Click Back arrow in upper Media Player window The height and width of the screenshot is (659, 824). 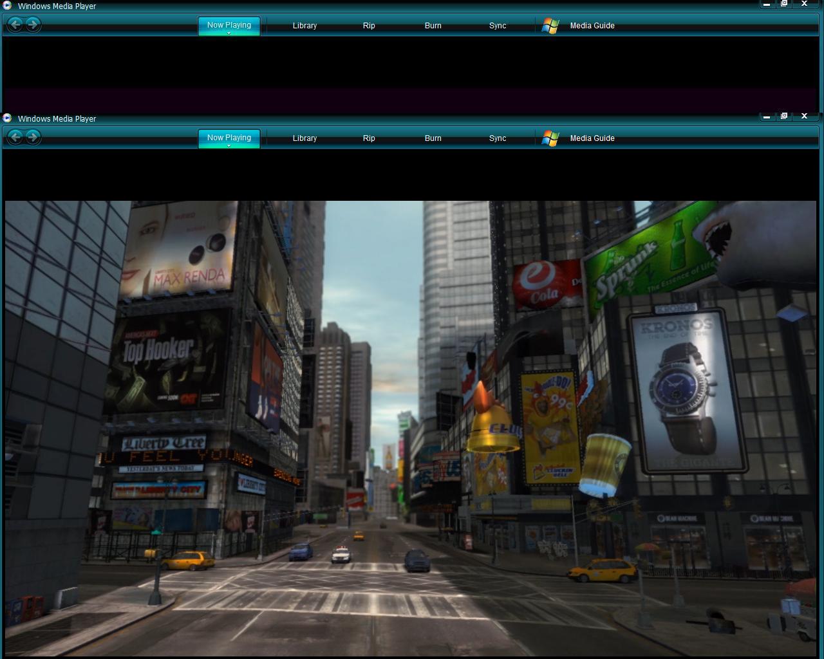tap(15, 24)
